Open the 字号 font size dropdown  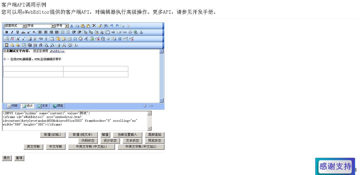62,26
